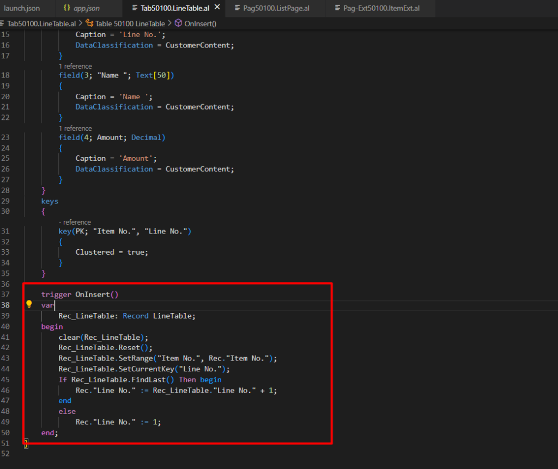The image size is (558, 469).
Task: Click 'else' keyword on line 48
Action: (67, 411)
